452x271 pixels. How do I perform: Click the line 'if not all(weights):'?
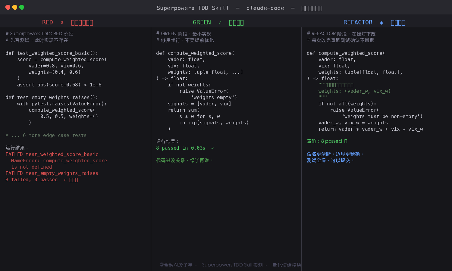[x=347, y=104]
